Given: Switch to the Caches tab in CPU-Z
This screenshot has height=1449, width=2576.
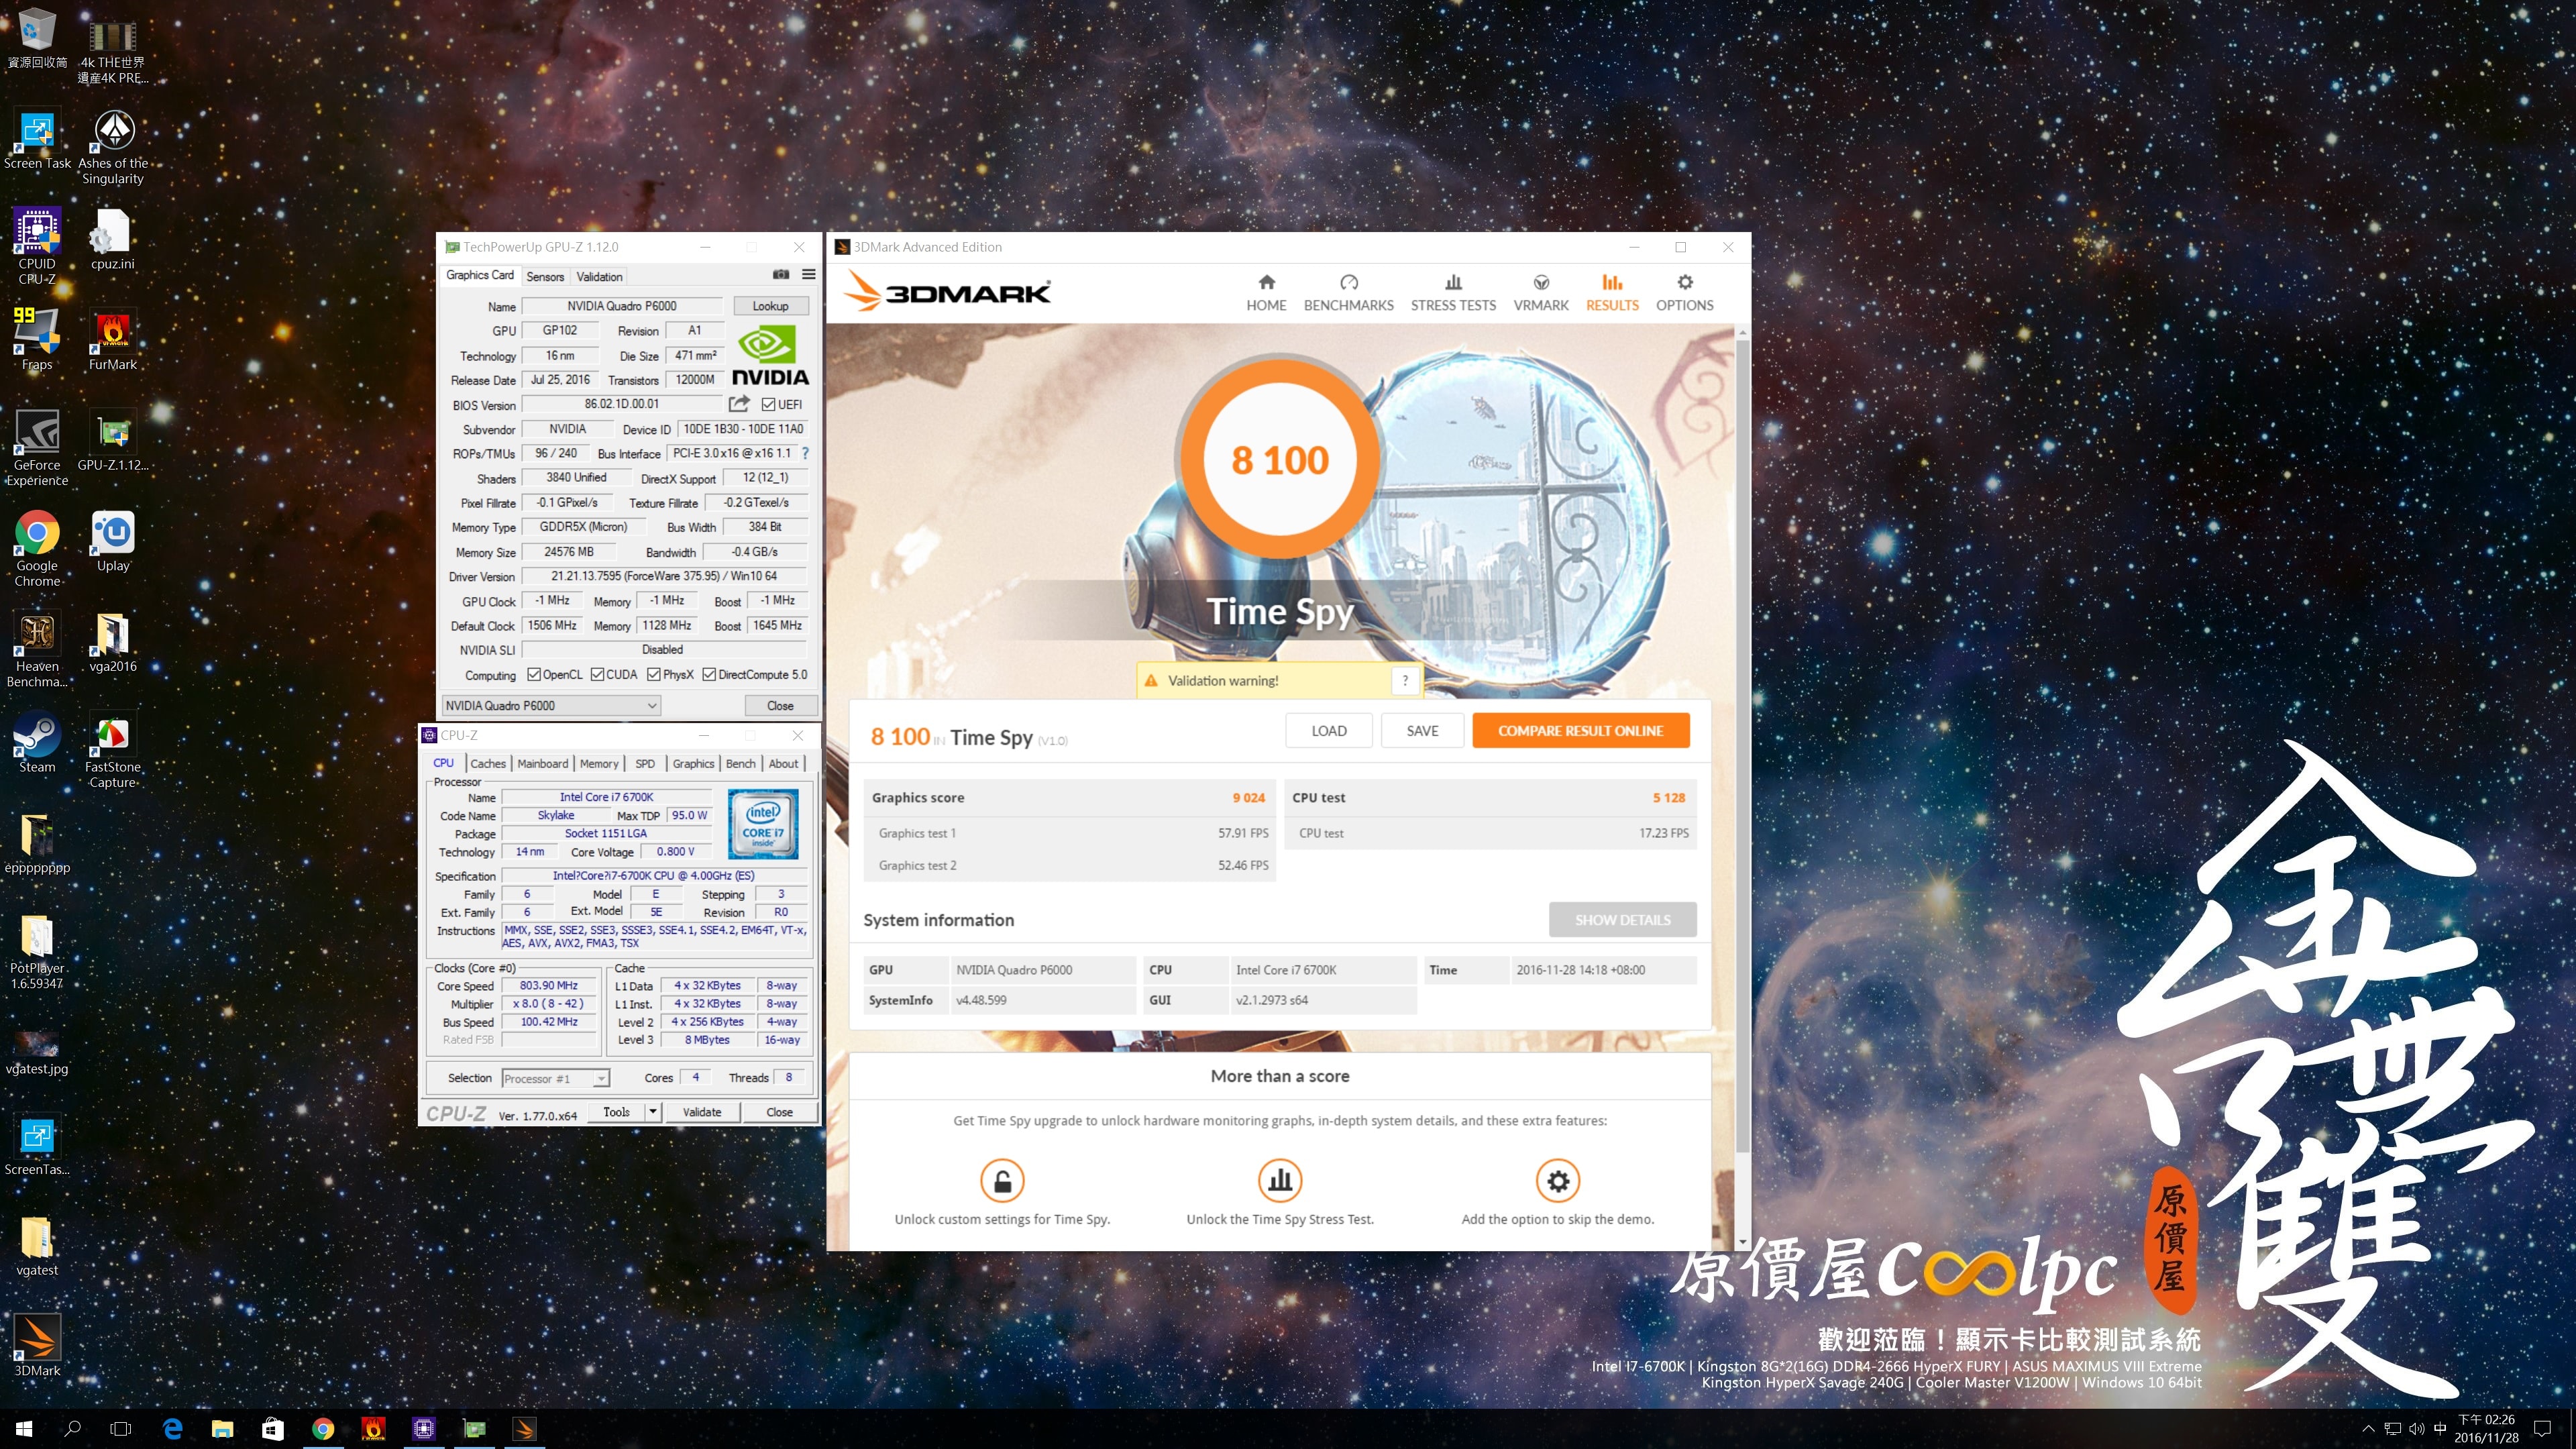Looking at the screenshot, I should (488, 763).
